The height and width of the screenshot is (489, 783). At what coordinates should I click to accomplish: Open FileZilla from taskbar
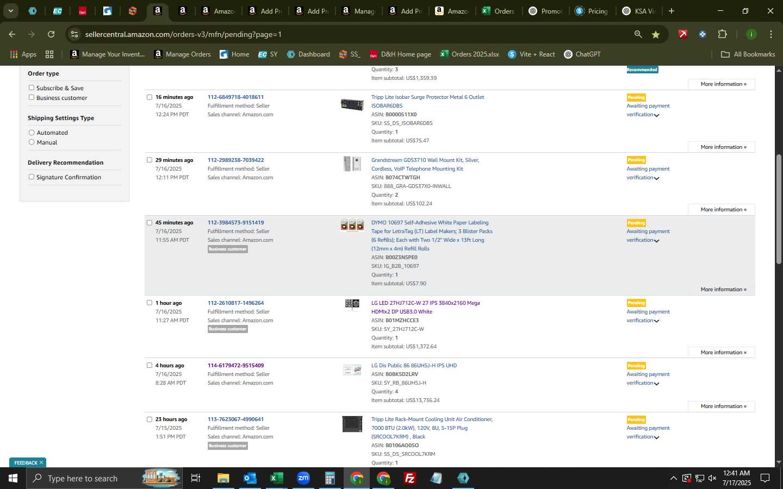point(410,478)
